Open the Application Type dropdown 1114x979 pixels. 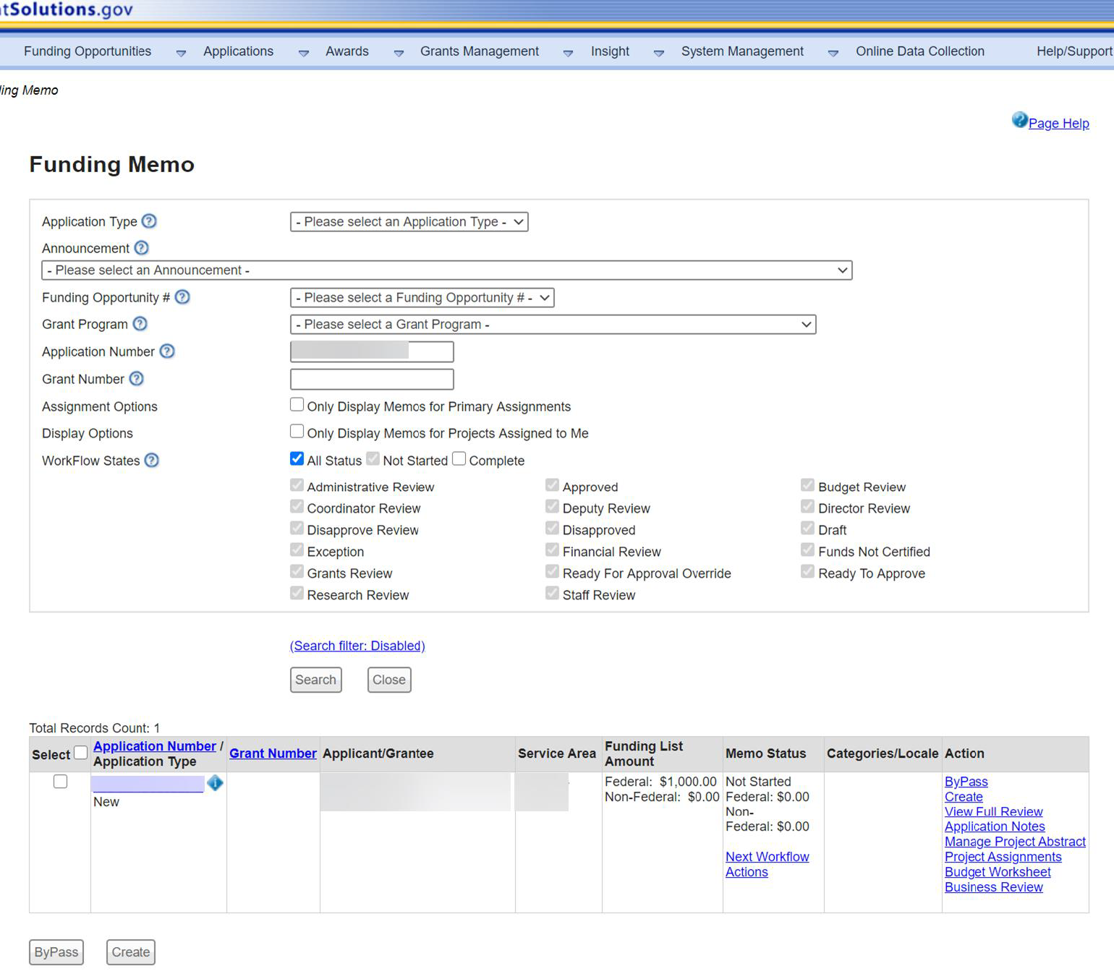coord(409,222)
